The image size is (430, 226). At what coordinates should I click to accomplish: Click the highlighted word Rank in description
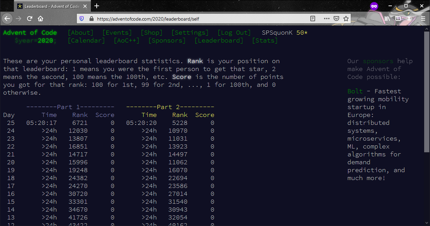195,61
